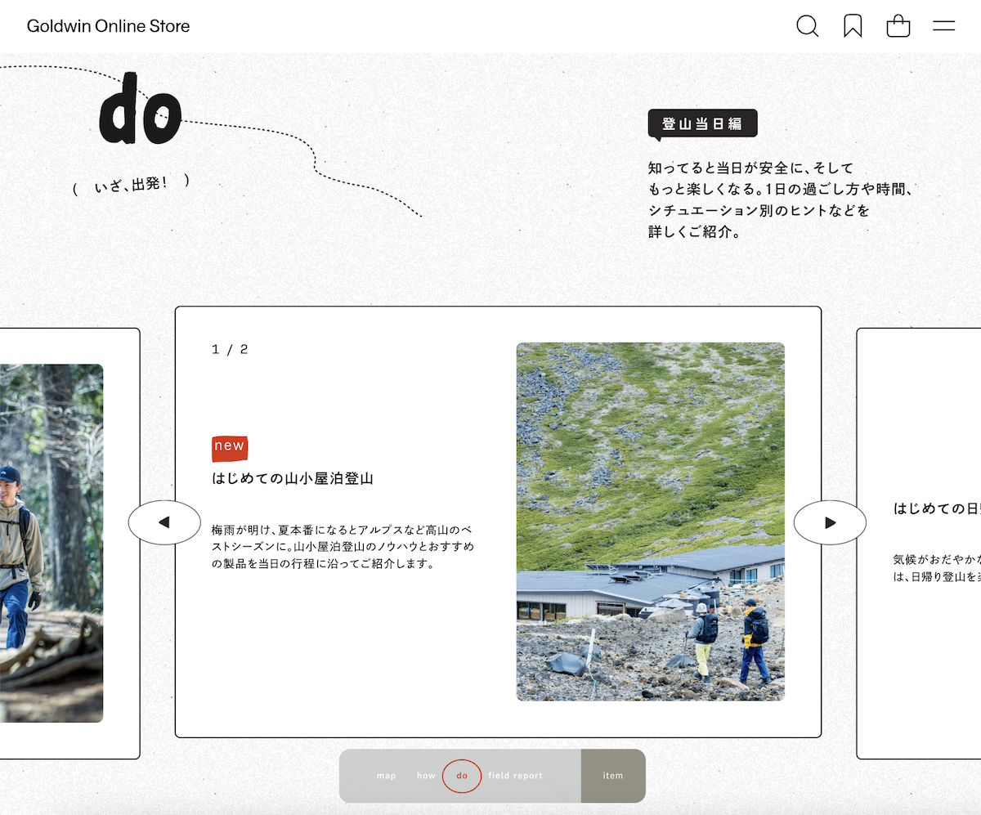Screen dimensions: 981x815
Task: Open the shopping bag cart icon
Action: pyautogui.click(x=898, y=26)
